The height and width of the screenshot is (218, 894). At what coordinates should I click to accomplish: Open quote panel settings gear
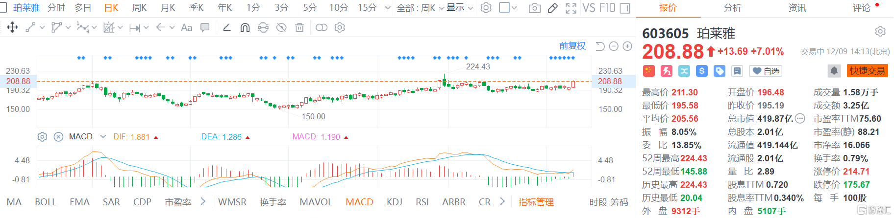click(880, 31)
